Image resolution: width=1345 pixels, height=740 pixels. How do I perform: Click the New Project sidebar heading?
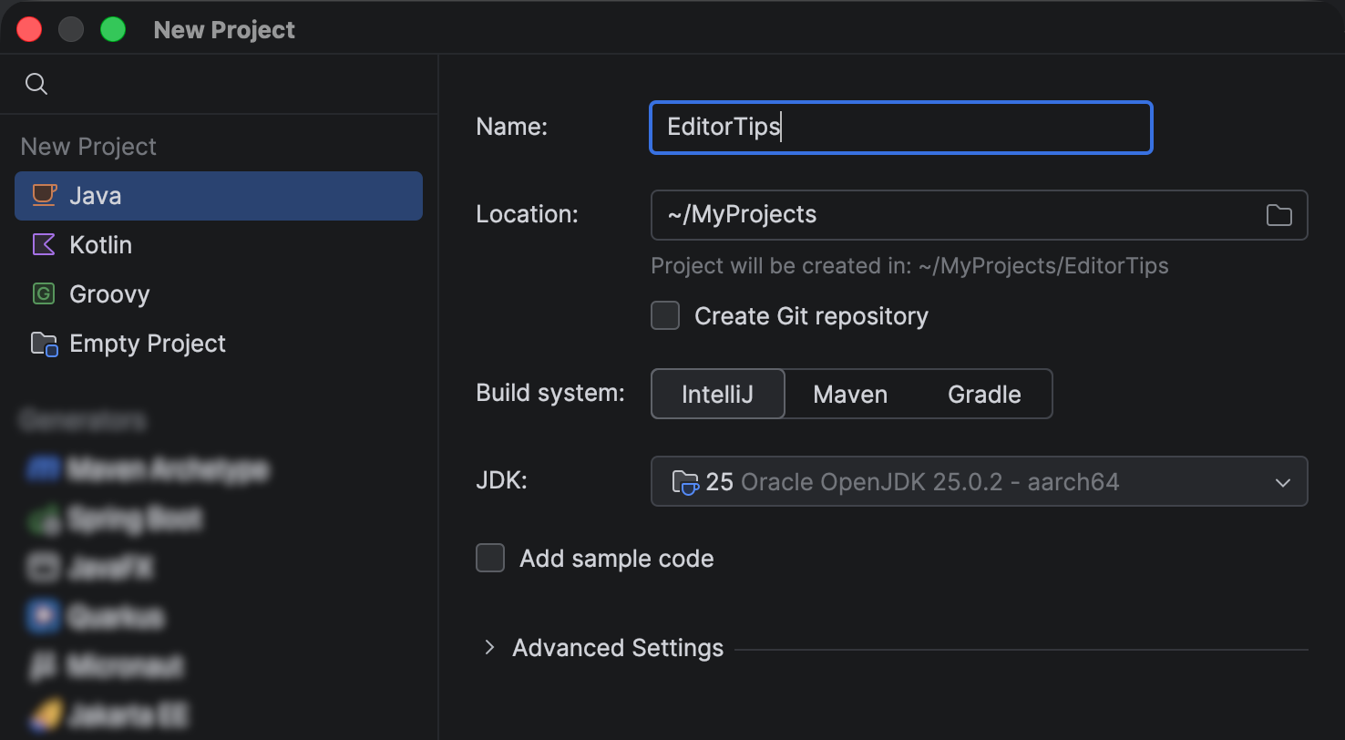88,147
